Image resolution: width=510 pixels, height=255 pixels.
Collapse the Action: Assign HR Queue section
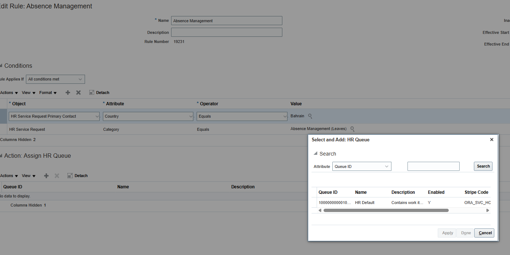click(x=1, y=156)
